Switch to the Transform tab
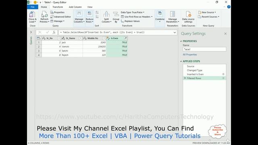The image size is (258, 145). (x=58, y=7)
